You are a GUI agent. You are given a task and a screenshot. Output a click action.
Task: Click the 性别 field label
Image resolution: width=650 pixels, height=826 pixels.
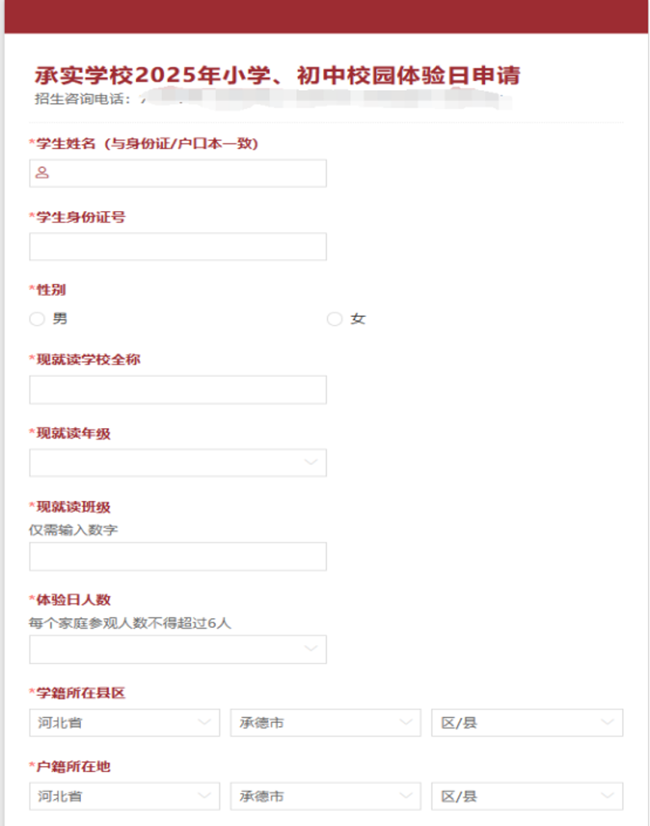[51, 290]
